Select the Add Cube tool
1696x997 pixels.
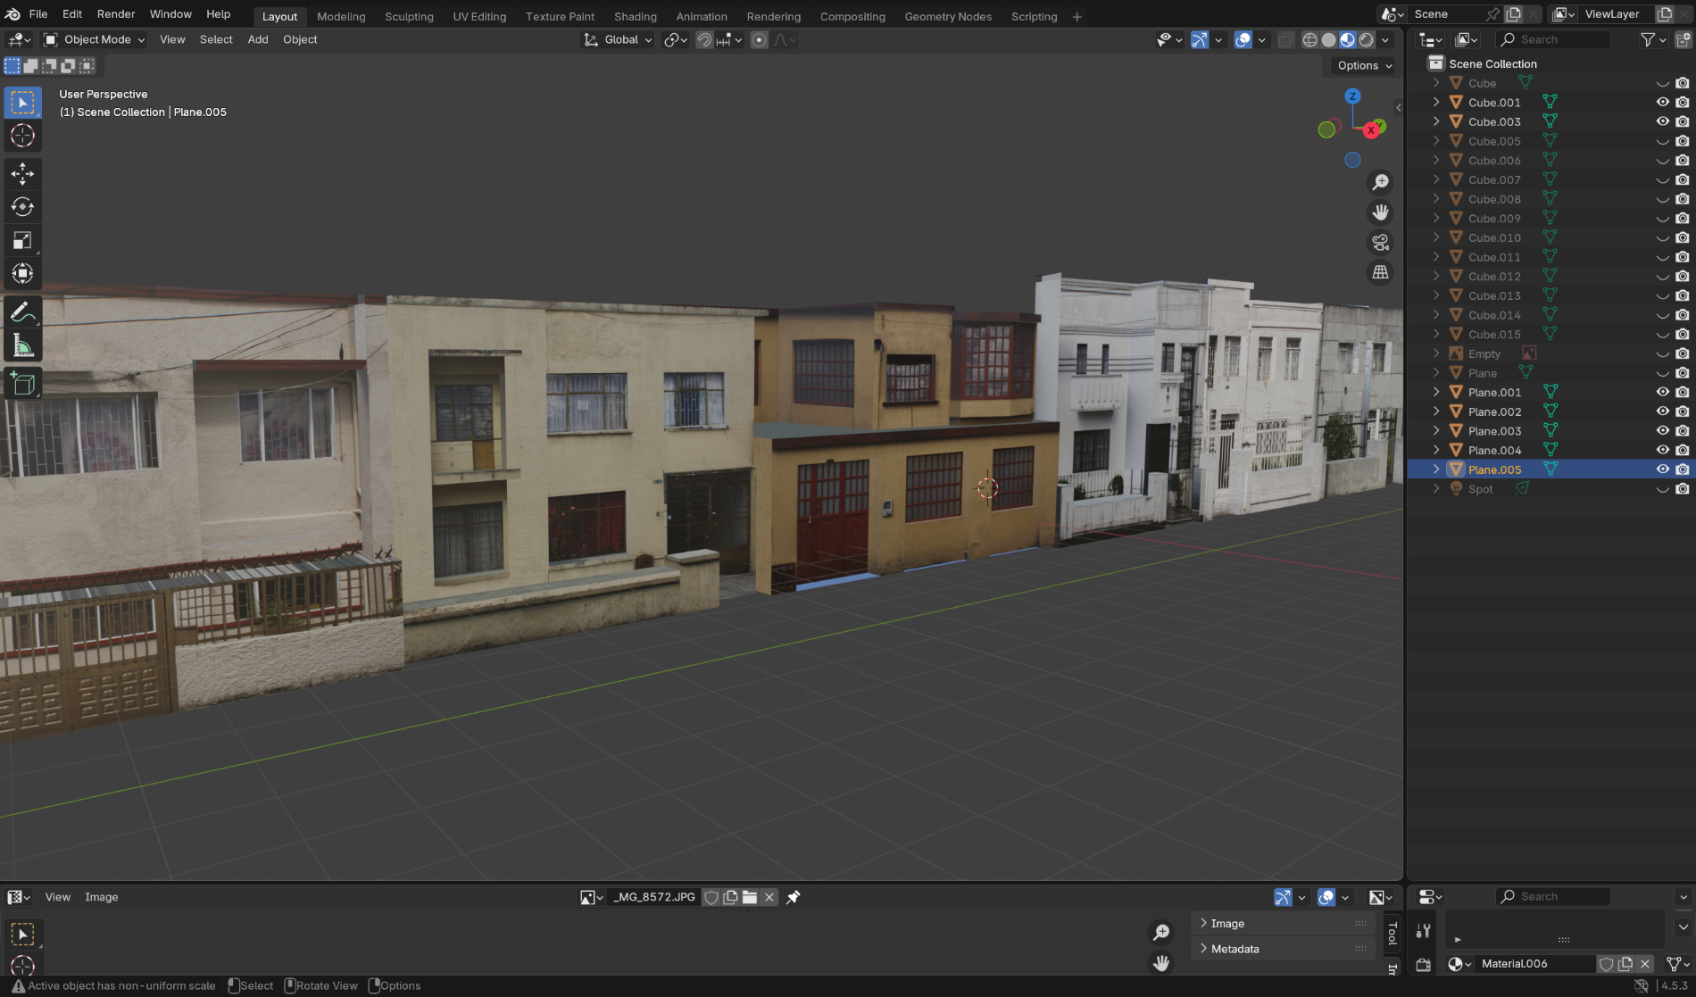click(22, 382)
